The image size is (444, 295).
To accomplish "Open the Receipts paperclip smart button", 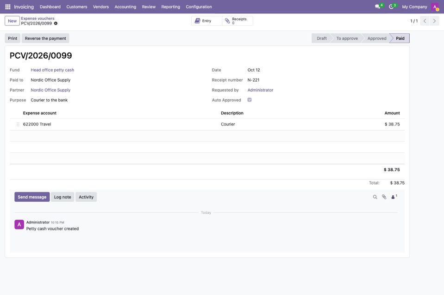I will click(238, 21).
